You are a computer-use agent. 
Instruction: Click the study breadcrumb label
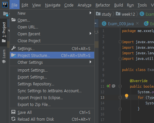[x=106, y=14]
